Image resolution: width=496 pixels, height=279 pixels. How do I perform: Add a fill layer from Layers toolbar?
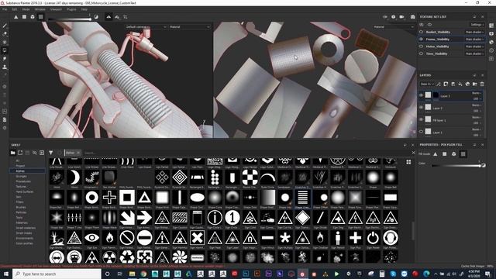460,84
